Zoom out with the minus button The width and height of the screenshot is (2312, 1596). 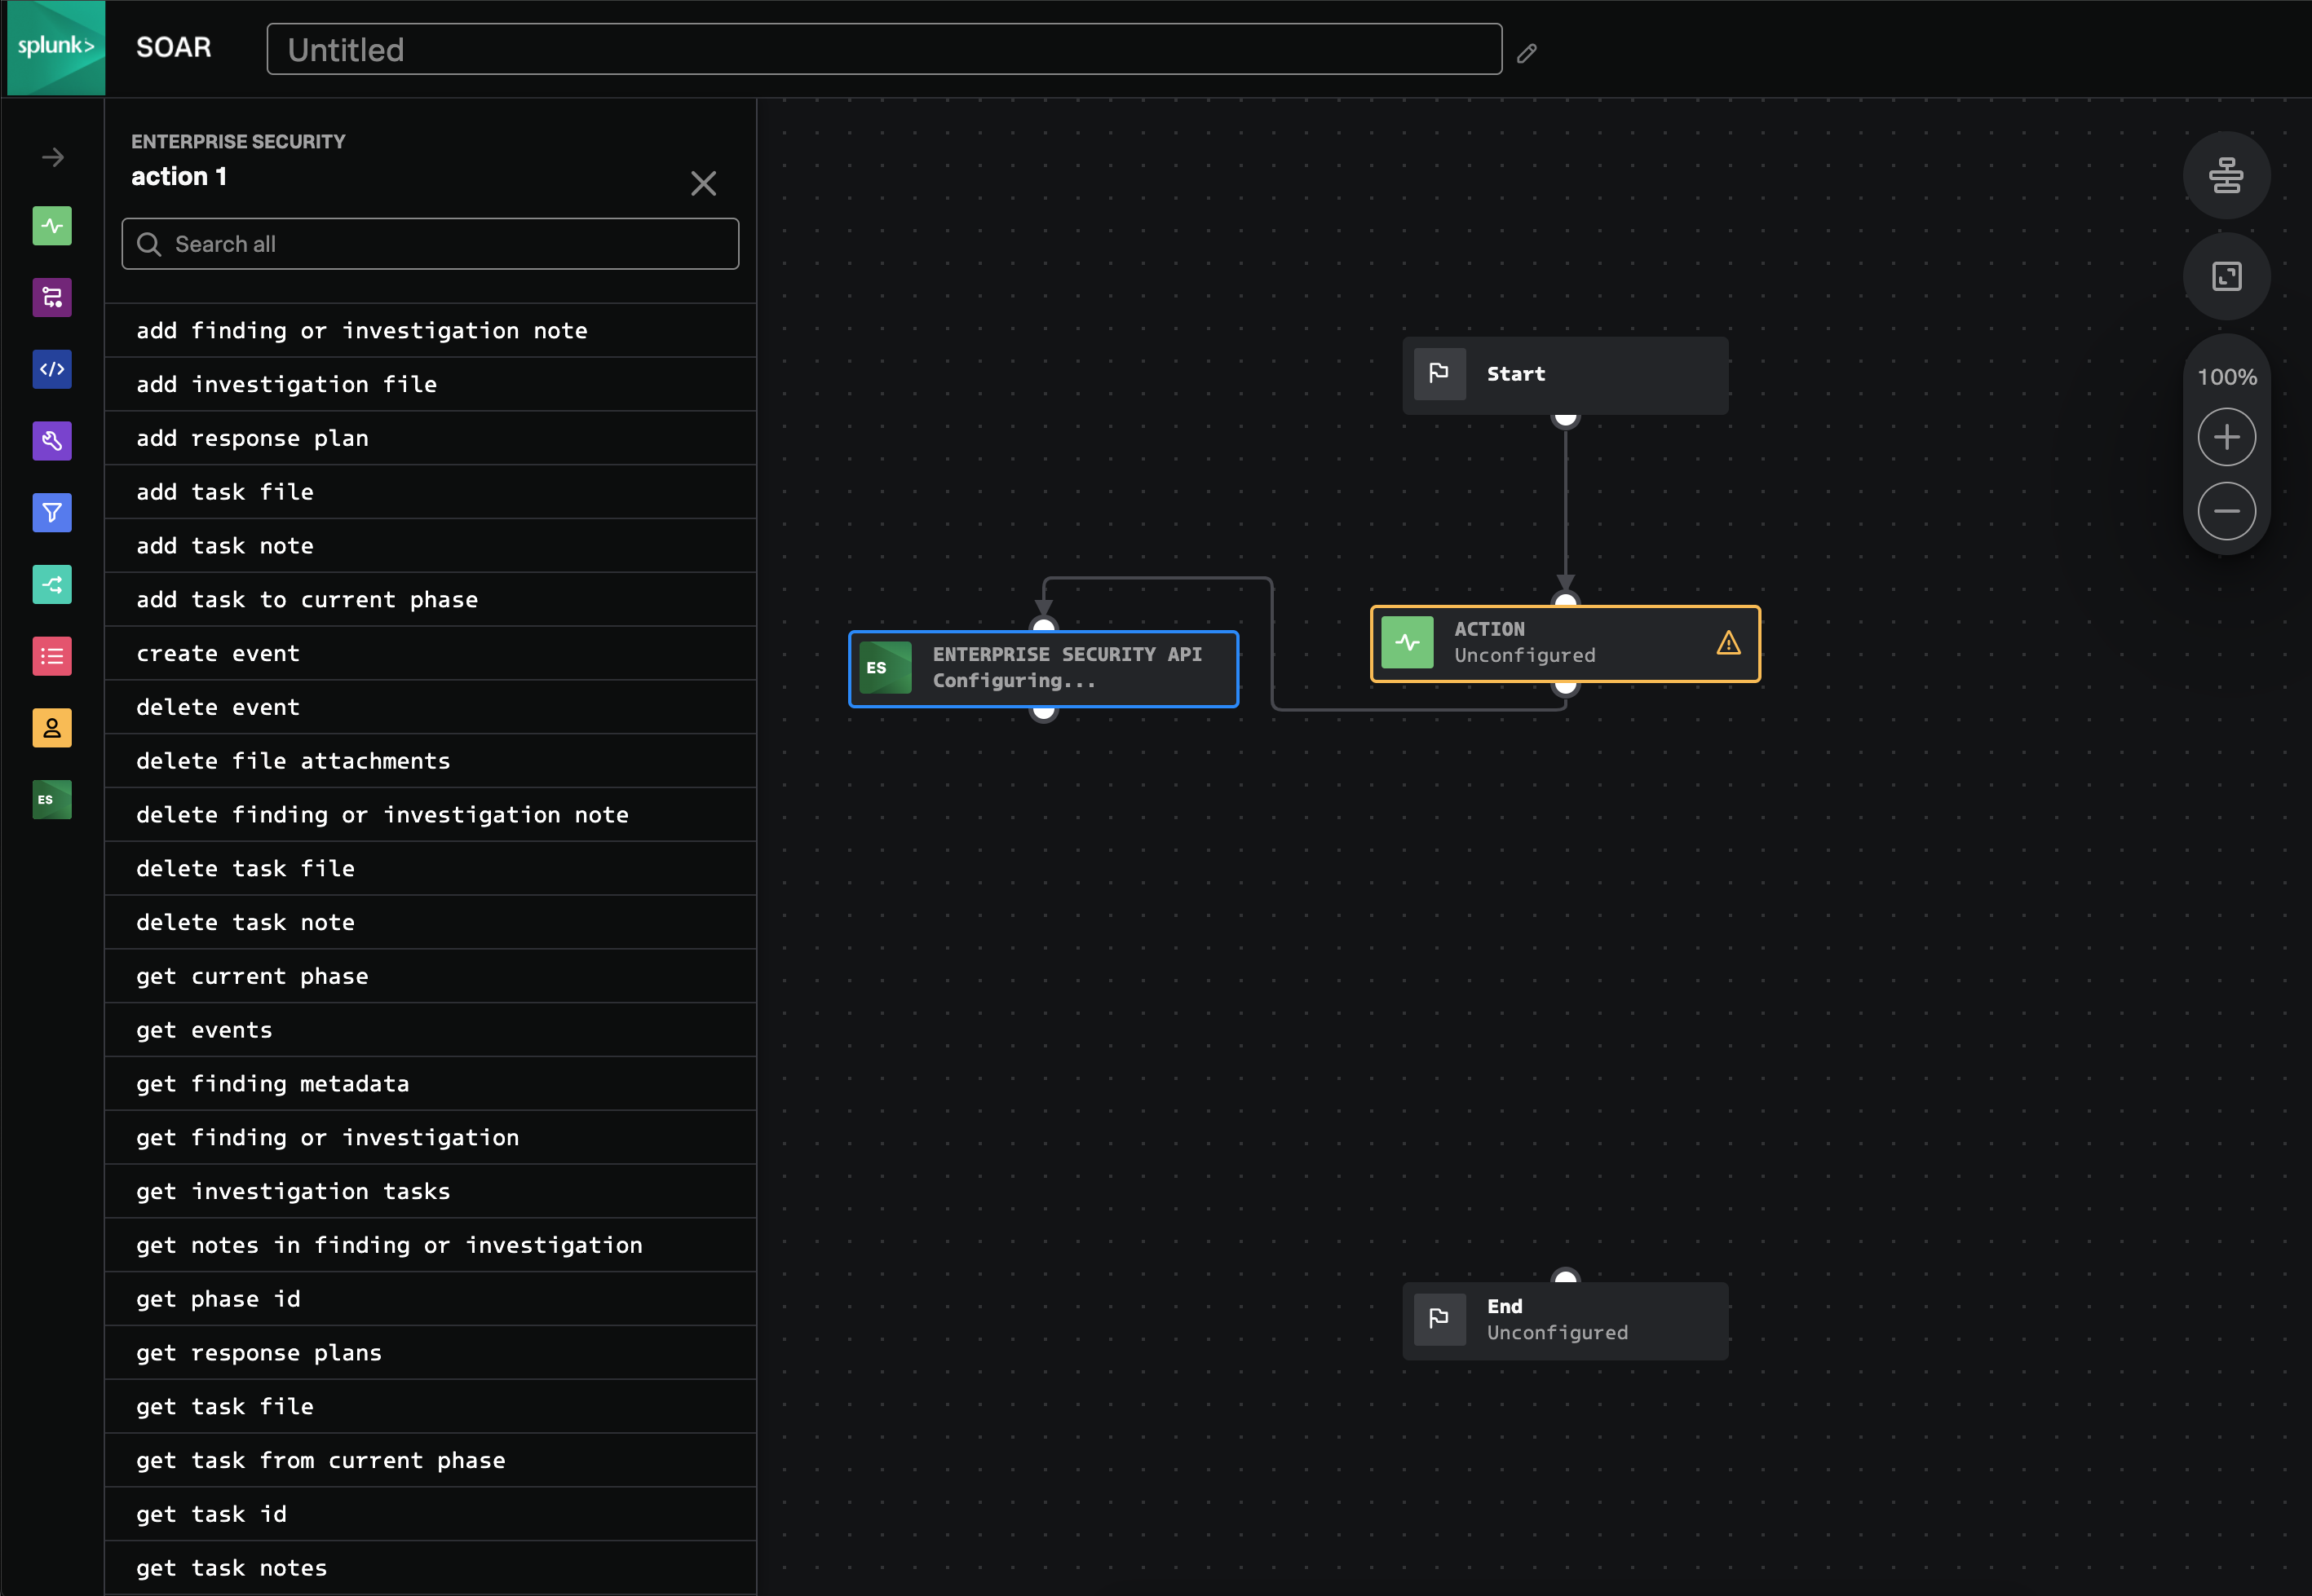tap(2226, 511)
